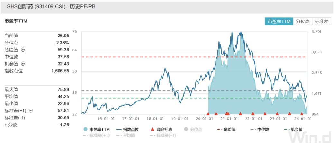Click the leftmost red triangle near 20-01-01
Screen dimensions: 334x145
208,114
